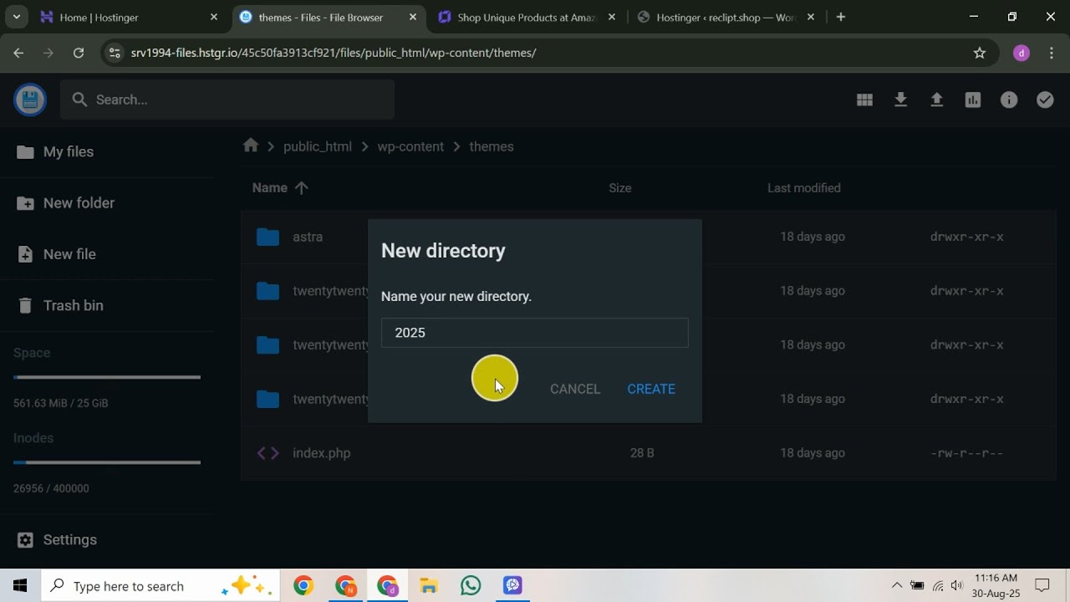The width and height of the screenshot is (1070, 602).
Task: Show file info via the info icon
Action: pos(1009,99)
